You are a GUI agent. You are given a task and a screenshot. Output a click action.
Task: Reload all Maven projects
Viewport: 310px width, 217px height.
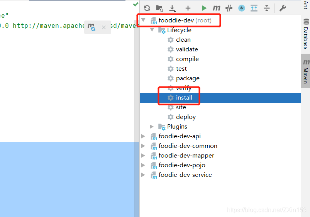(x=147, y=8)
